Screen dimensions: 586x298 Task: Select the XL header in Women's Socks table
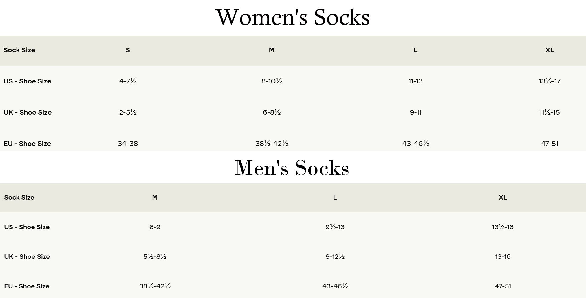tap(550, 50)
